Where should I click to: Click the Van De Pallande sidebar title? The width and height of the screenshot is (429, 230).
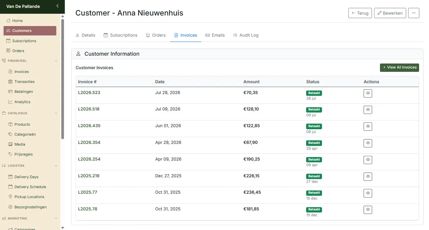tap(23, 6)
